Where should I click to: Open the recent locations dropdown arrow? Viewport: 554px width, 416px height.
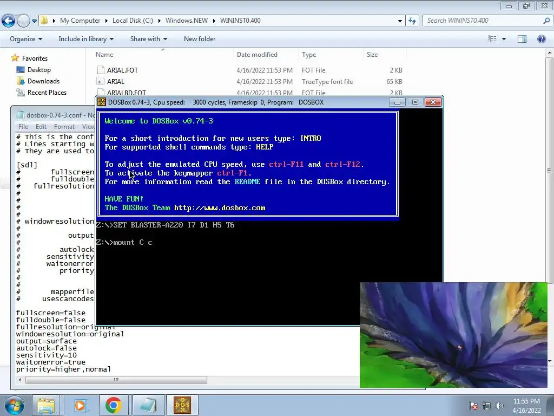point(34,21)
